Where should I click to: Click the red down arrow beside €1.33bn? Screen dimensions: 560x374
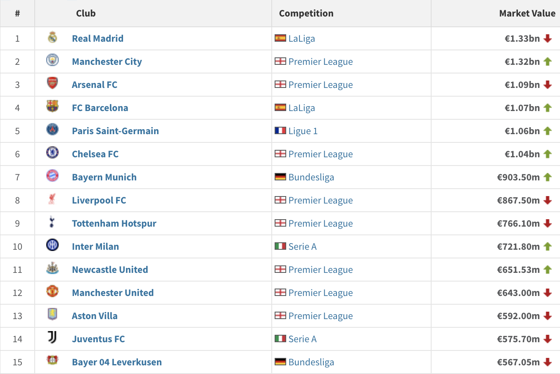pos(548,38)
